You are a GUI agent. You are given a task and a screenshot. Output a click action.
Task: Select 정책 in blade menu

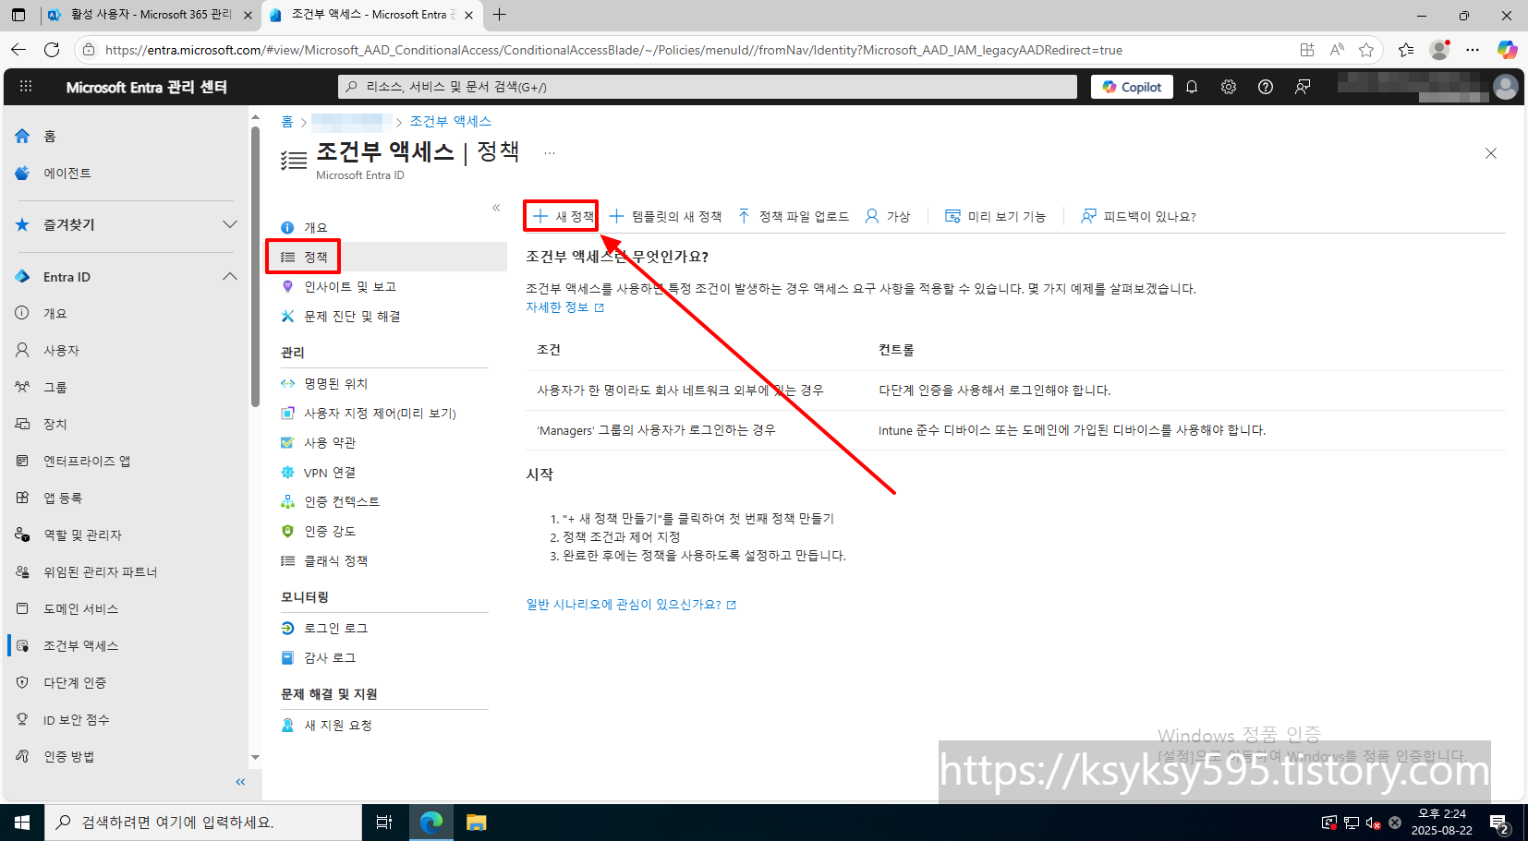coord(315,257)
